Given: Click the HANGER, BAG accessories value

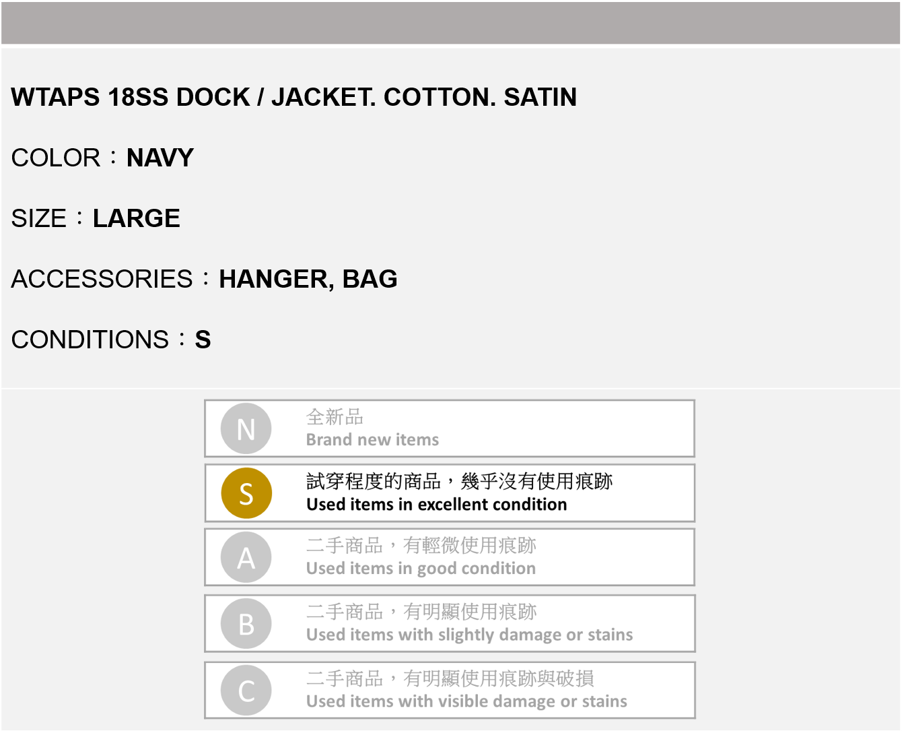Looking at the screenshot, I should coord(308,279).
